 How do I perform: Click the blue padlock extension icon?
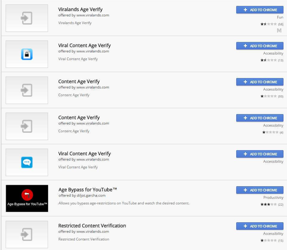coord(27,54)
